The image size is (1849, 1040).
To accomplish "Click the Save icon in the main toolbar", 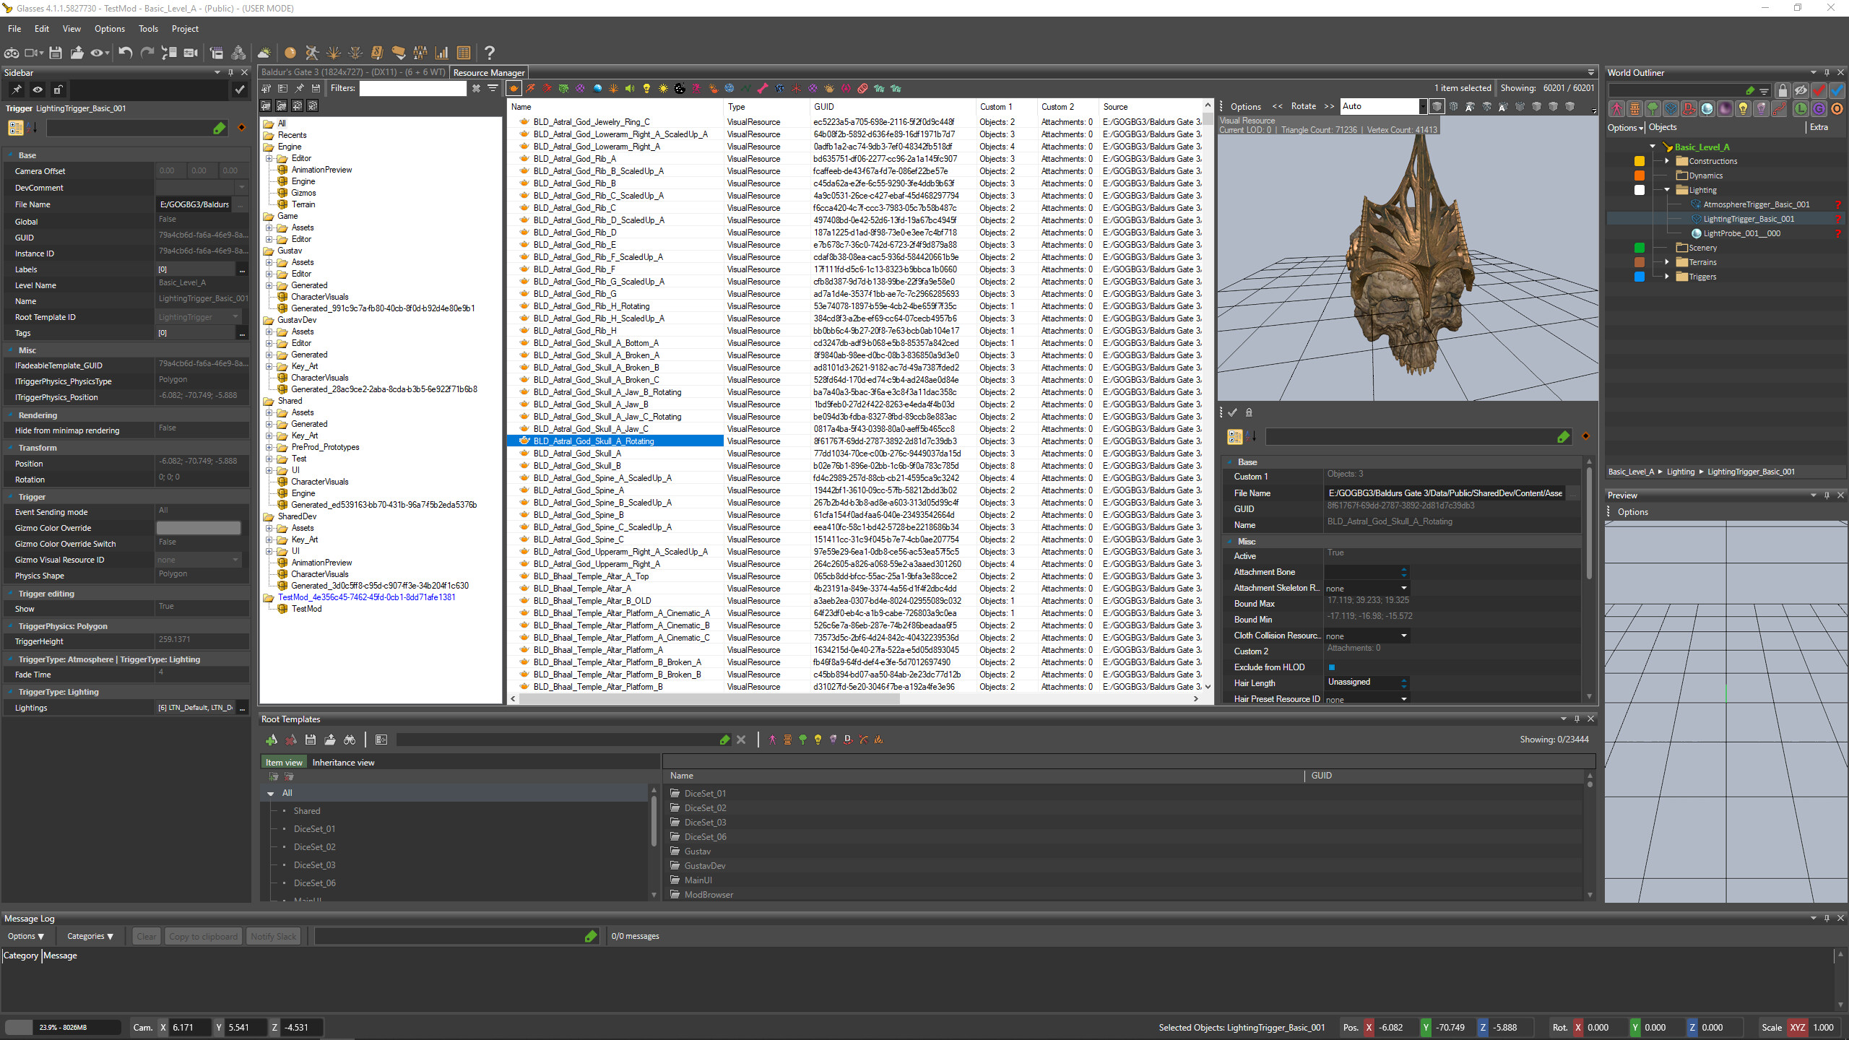I will pyautogui.click(x=56, y=53).
